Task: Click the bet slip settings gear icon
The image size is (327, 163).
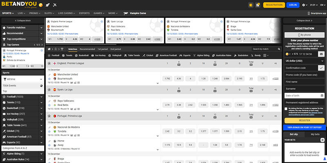Action: 323,140
